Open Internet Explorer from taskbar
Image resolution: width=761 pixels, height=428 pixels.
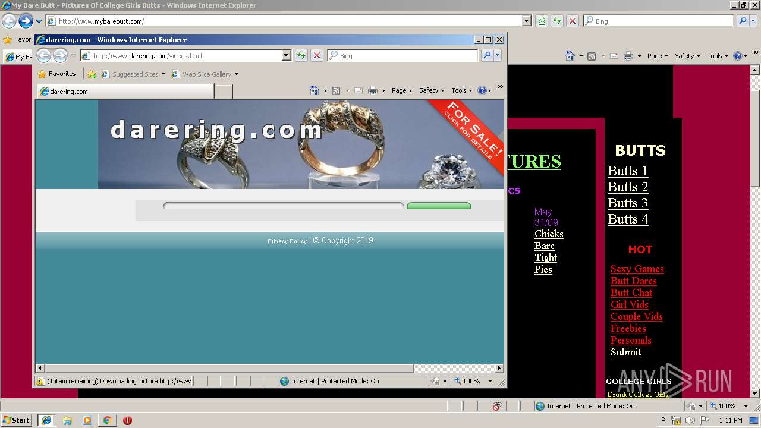click(46, 420)
